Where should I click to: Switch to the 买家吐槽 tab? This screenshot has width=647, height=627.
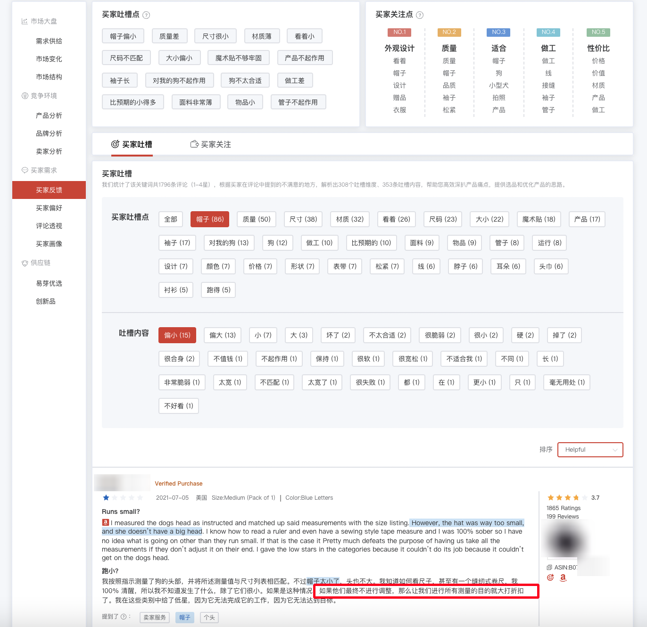132,144
